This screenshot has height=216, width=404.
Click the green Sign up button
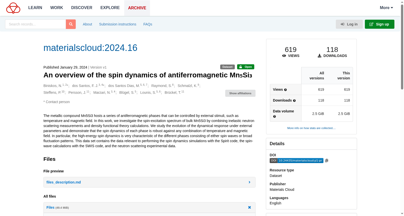pyautogui.click(x=380, y=24)
